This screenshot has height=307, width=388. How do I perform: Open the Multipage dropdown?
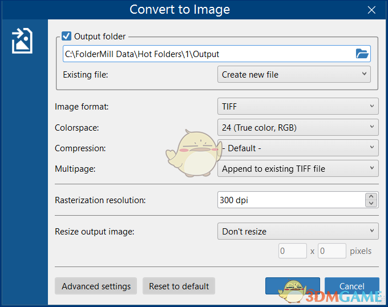point(297,168)
